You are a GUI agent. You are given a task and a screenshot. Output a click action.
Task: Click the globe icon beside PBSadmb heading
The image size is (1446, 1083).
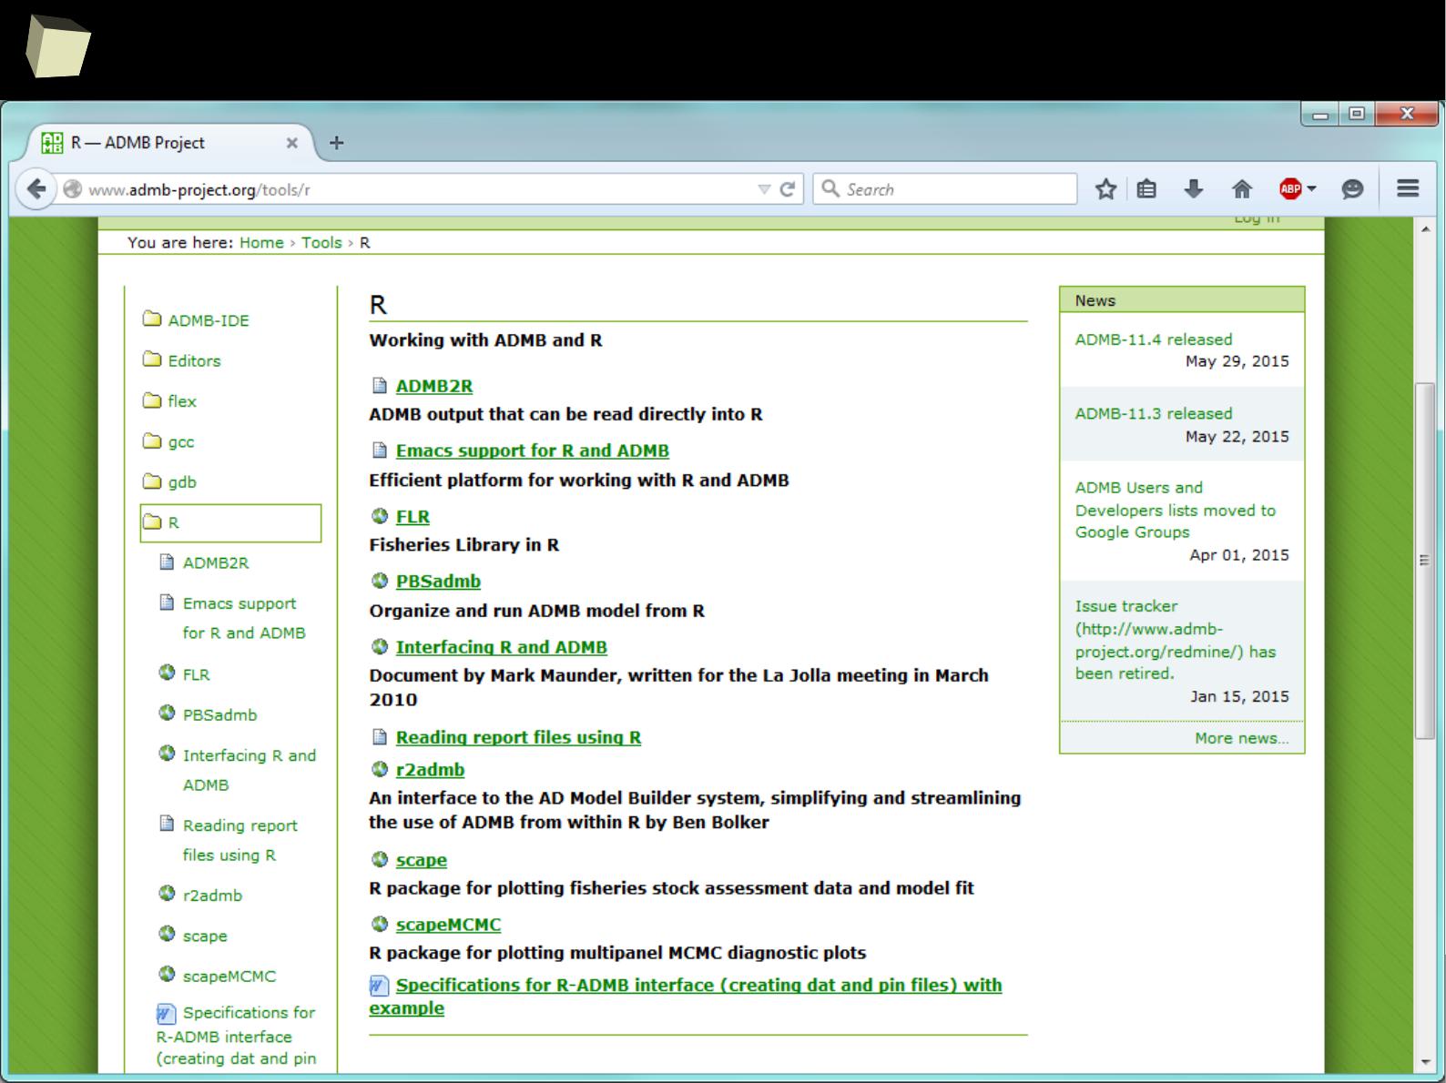tap(380, 581)
